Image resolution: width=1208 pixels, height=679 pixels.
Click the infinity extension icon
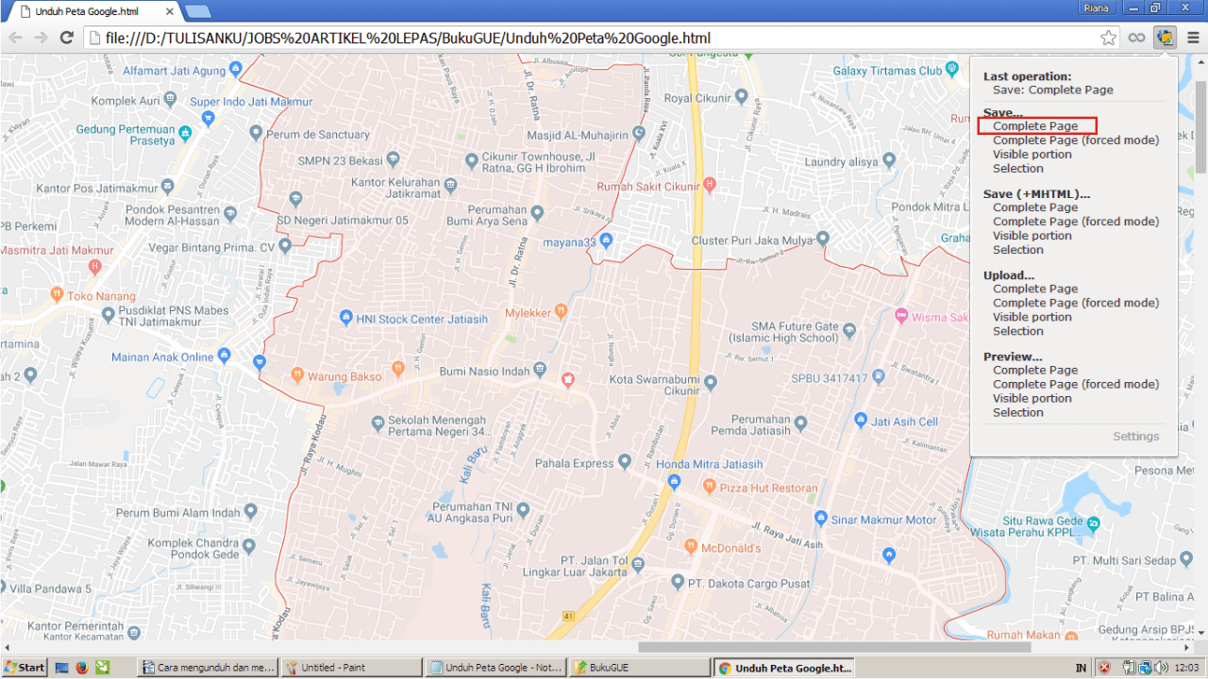point(1137,38)
